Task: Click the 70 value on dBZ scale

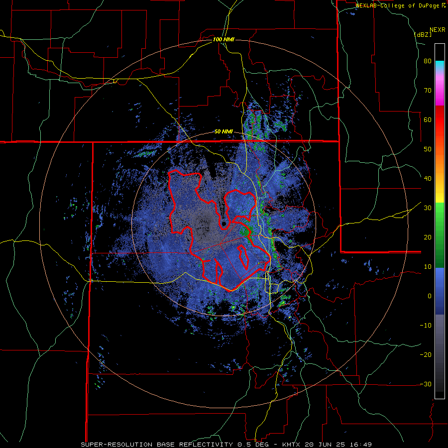Action: coord(428,91)
